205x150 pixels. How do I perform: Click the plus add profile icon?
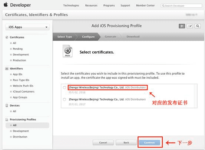(182, 26)
